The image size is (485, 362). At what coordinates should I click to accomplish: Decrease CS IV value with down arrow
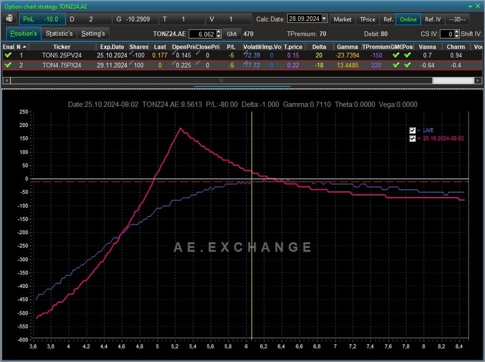click(x=457, y=36)
